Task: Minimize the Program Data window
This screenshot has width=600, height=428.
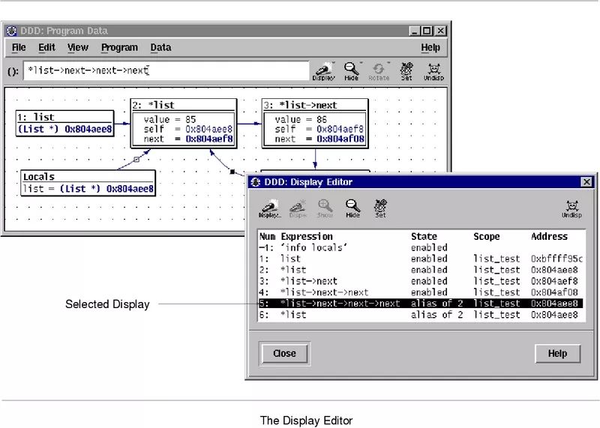Action: click(x=415, y=31)
